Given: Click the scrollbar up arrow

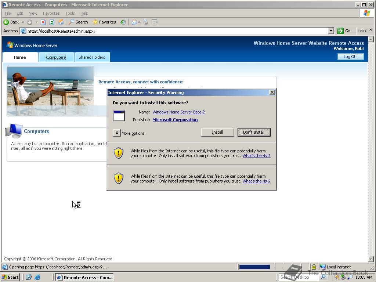Looking at the screenshot, I should point(371,39).
